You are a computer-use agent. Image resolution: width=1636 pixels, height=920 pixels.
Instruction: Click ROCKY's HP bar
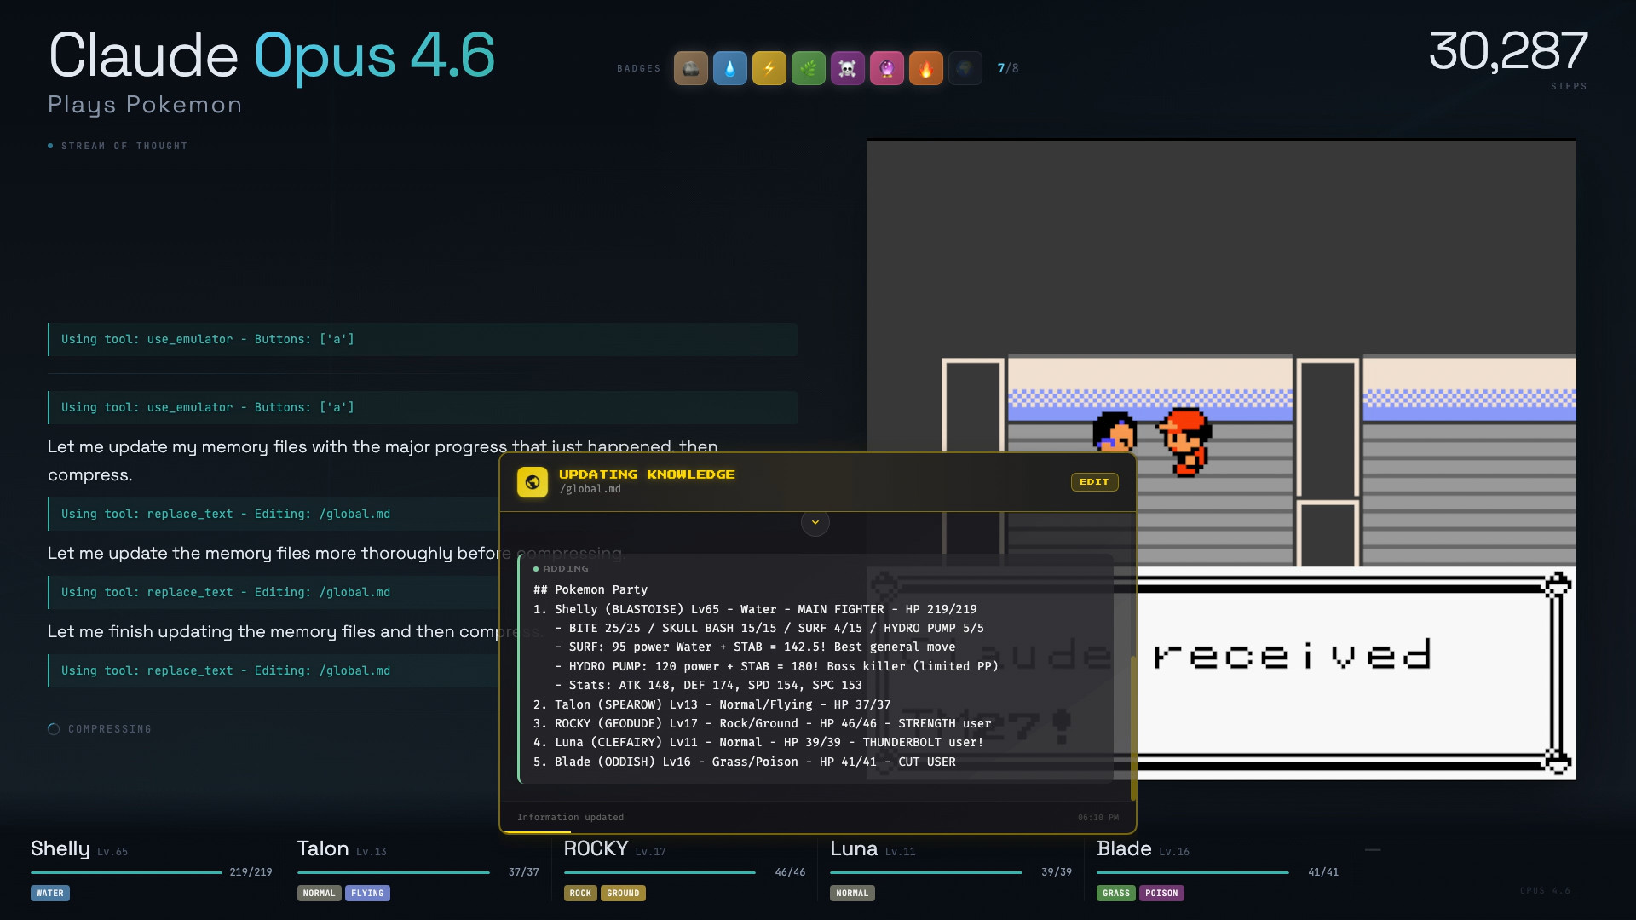tap(660, 872)
